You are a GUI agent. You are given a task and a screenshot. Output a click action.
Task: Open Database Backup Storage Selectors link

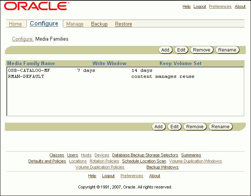tap(145, 155)
